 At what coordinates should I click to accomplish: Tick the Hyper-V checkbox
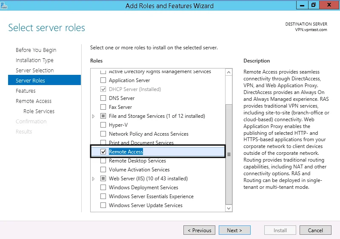103,125
